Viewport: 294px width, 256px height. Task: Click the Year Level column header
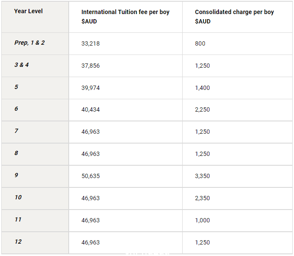pos(28,11)
